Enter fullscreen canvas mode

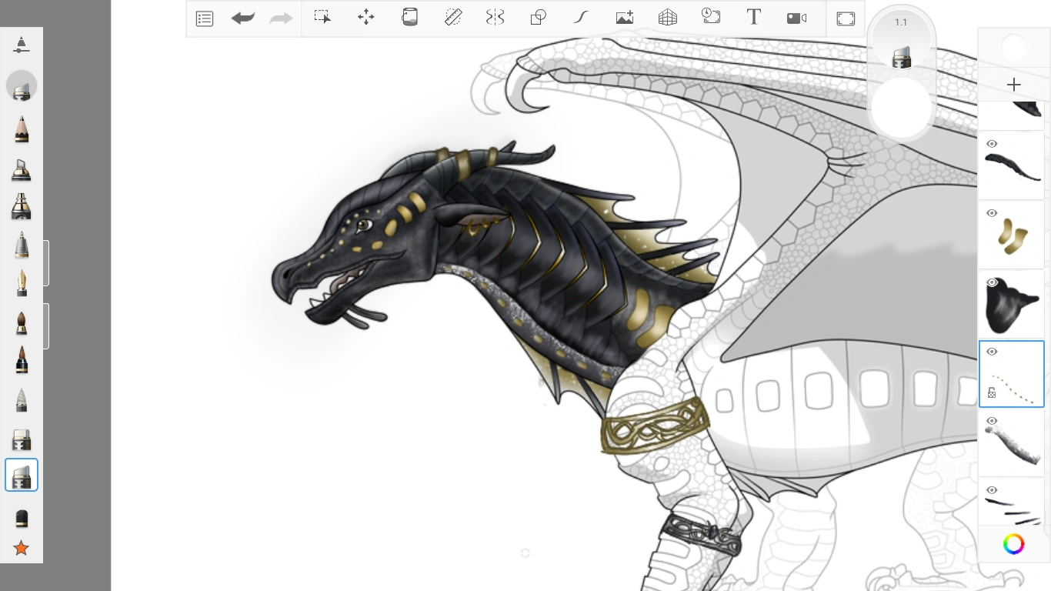pos(846,17)
